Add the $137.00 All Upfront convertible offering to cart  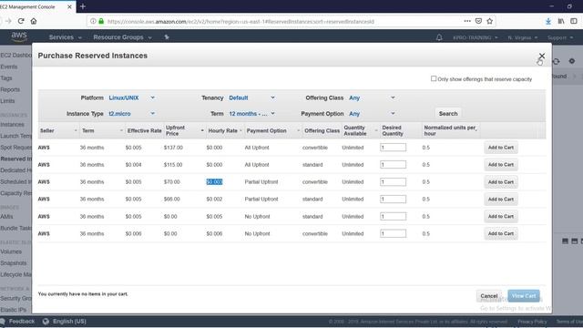point(501,148)
